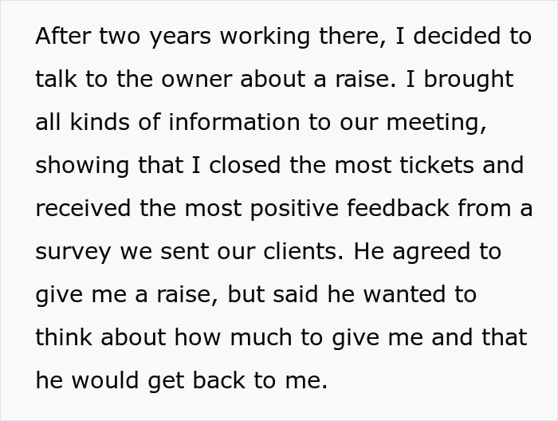Click the word "much" in eighth line
This screenshot has height=421, width=558.
click(261, 337)
